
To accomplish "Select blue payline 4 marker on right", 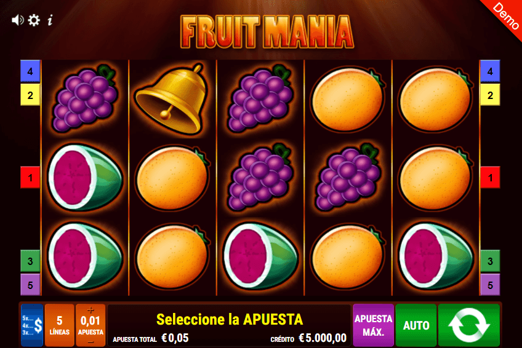I will point(490,71).
